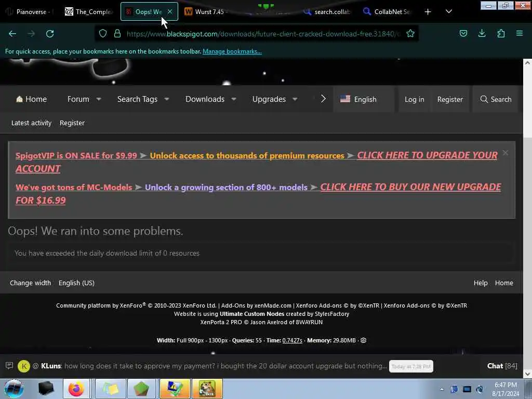The width and height of the screenshot is (532, 399).
Task: Expand the Upgrades dropdown arrow
Action: (295, 99)
